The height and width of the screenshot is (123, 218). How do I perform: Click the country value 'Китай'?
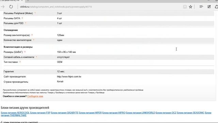60,81
